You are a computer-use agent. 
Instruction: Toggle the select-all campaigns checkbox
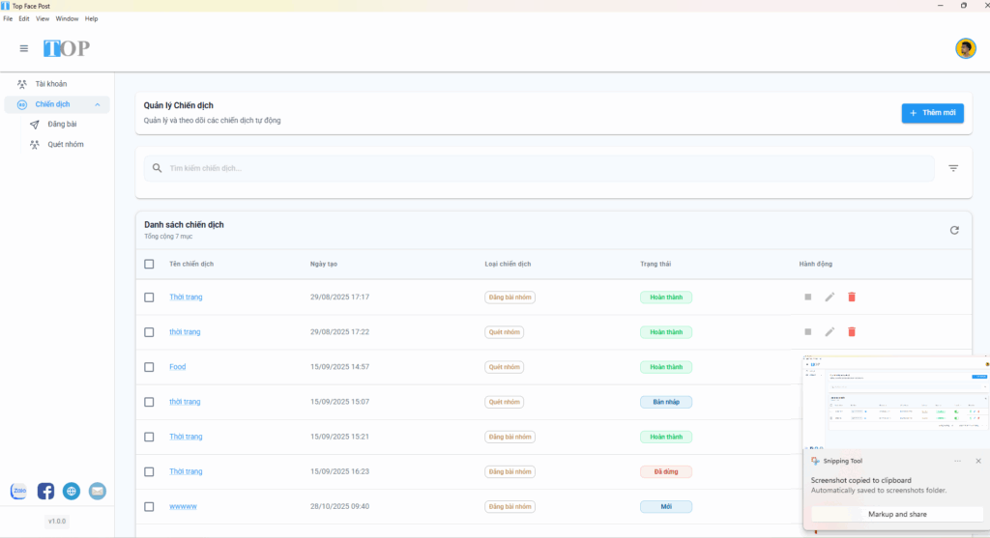pyautogui.click(x=149, y=265)
